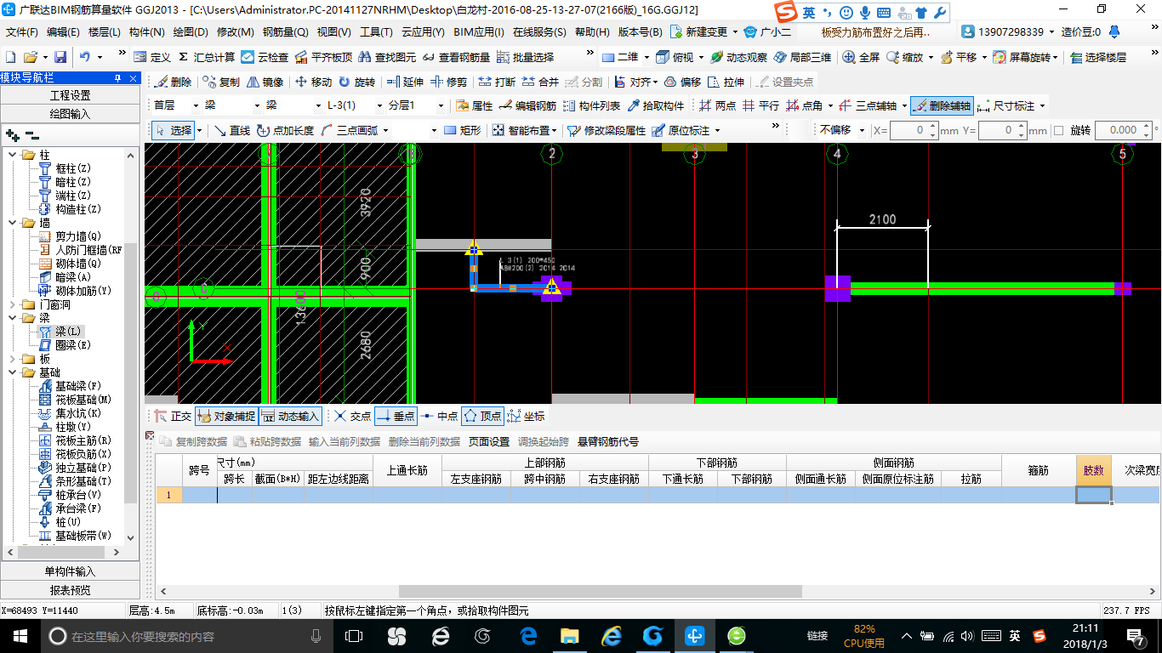
Task: Click the 删除 delete tool
Action: point(173,82)
